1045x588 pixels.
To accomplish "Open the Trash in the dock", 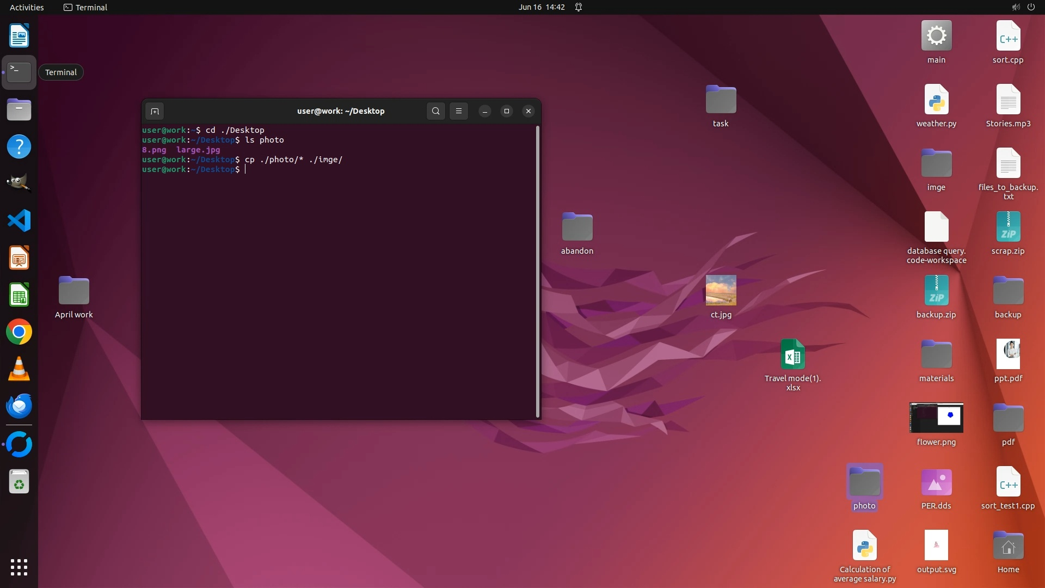I will [19, 482].
